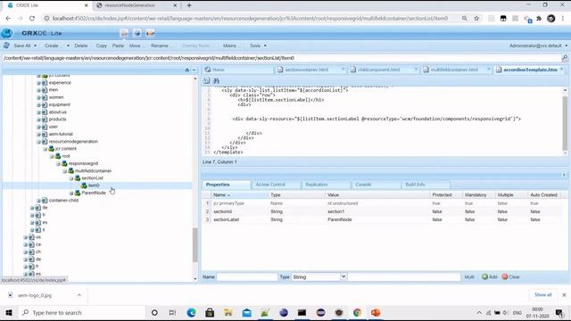Image resolution: width=571 pixels, height=321 pixels.
Task: Switch to the Console tab
Action: click(x=363, y=185)
